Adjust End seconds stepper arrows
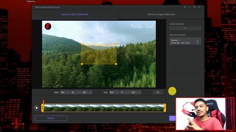The image size is (236, 132). coord(129,92)
